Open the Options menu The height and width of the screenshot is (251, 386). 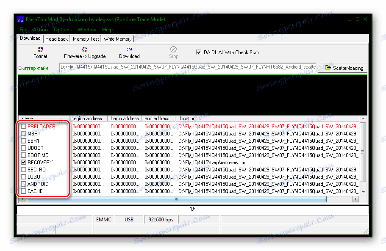[x=63, y=30]
